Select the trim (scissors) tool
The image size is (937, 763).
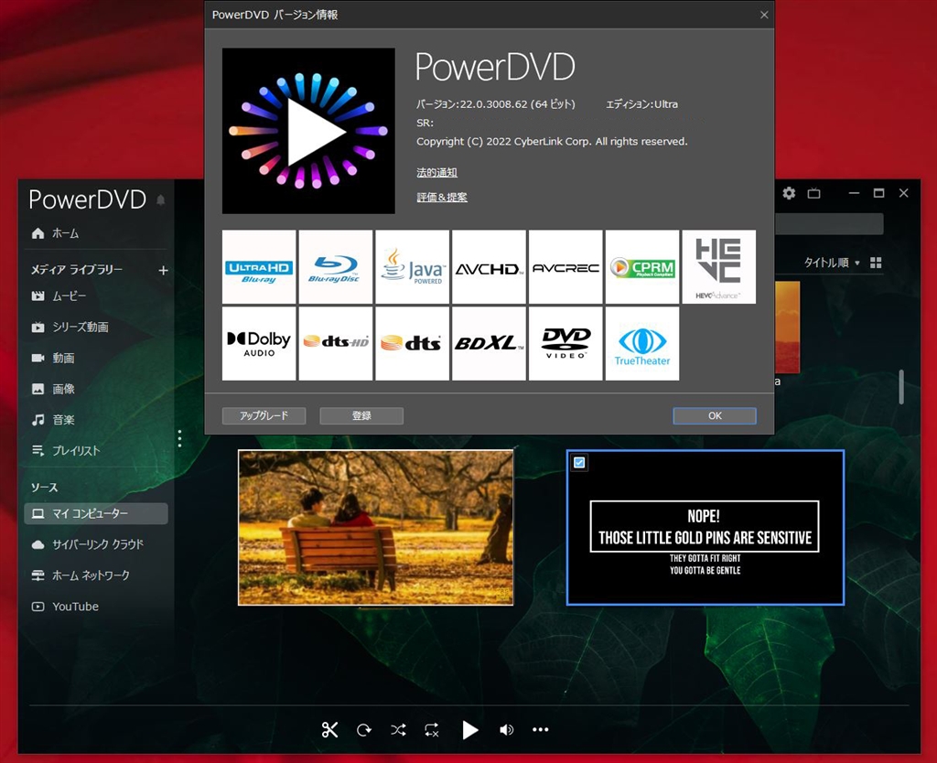[x=329, y=730]
